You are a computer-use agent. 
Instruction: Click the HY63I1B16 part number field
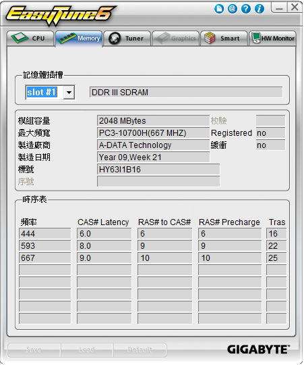coord(158,170)
